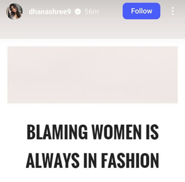185x182 pixels.
Task: Tap the blank beige rectangle in story
Action: (x=92, y=75)
